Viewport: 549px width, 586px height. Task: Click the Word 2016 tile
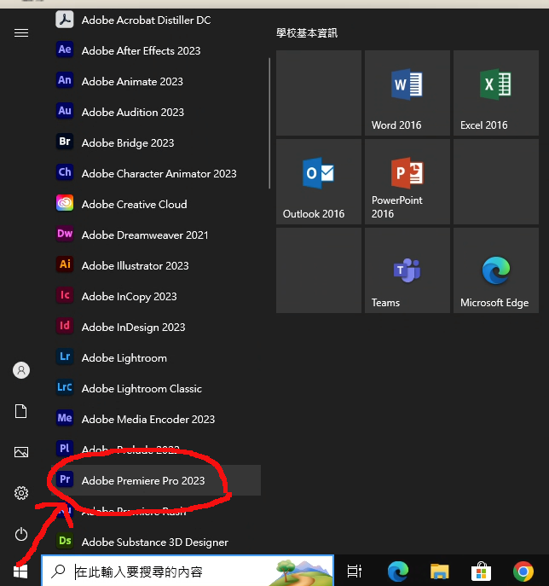pyautogui.click(x=407, y=92)
